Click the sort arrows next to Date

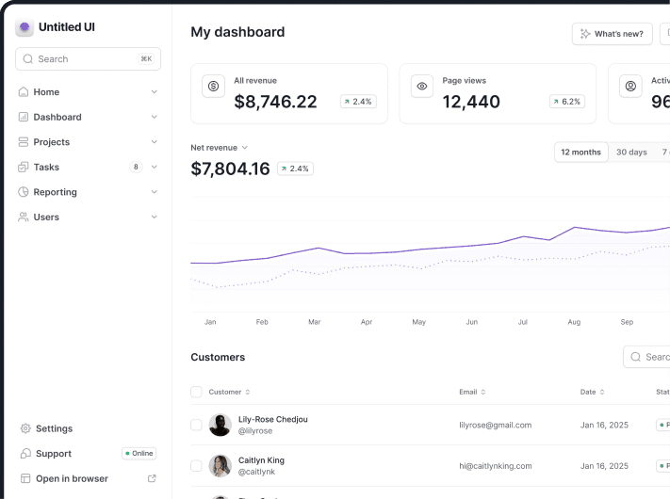(x=602, y=392)
